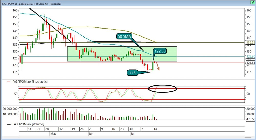Select the date label 7 on the time axis
The height and width of the screenshot is (140, 256).
[x=142, y=129]
